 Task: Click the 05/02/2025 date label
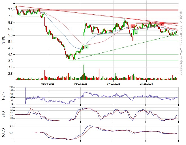80,84
